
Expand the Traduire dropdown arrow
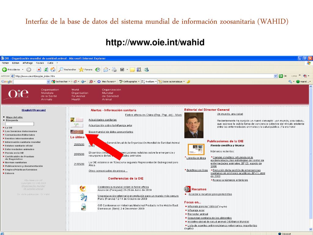pyautogui.click(x=156, y=81)
